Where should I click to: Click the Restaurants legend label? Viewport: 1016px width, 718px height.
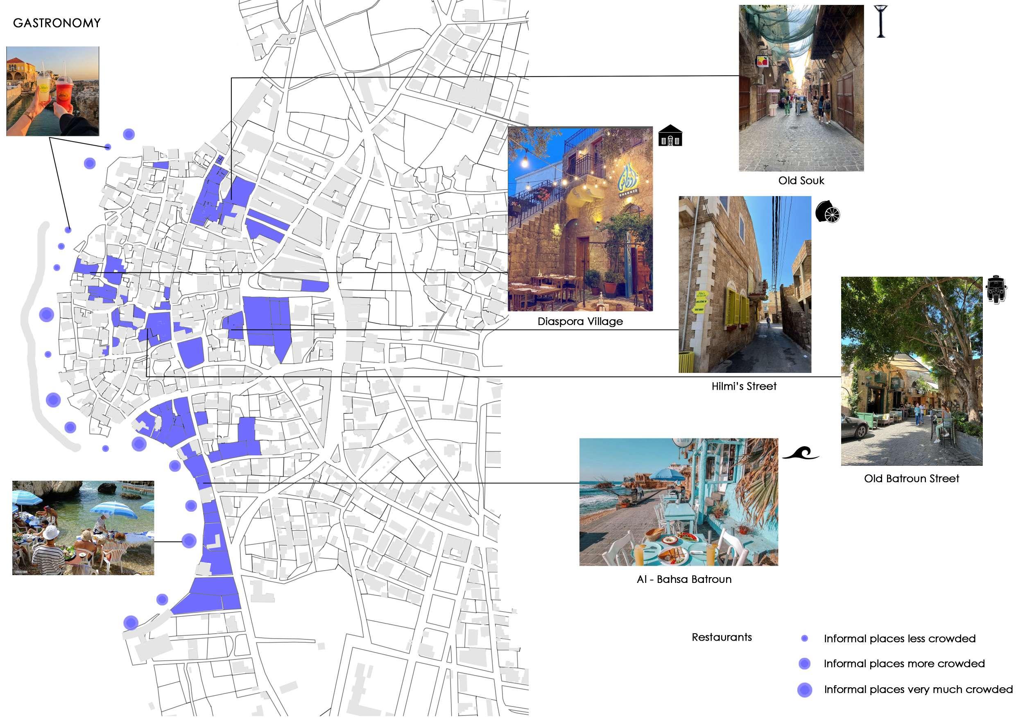(x=721, y=637)
